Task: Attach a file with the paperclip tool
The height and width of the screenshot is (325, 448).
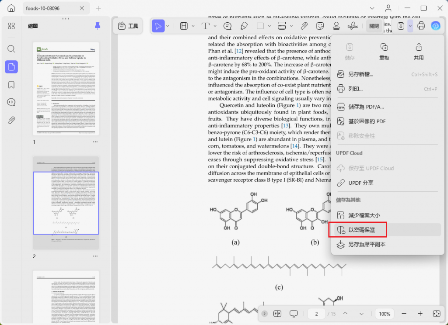Action: coord(304,26)
